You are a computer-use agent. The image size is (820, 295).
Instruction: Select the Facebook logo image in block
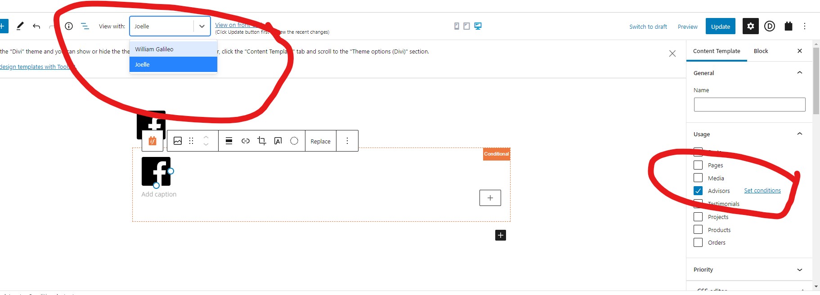click(156, 171)
